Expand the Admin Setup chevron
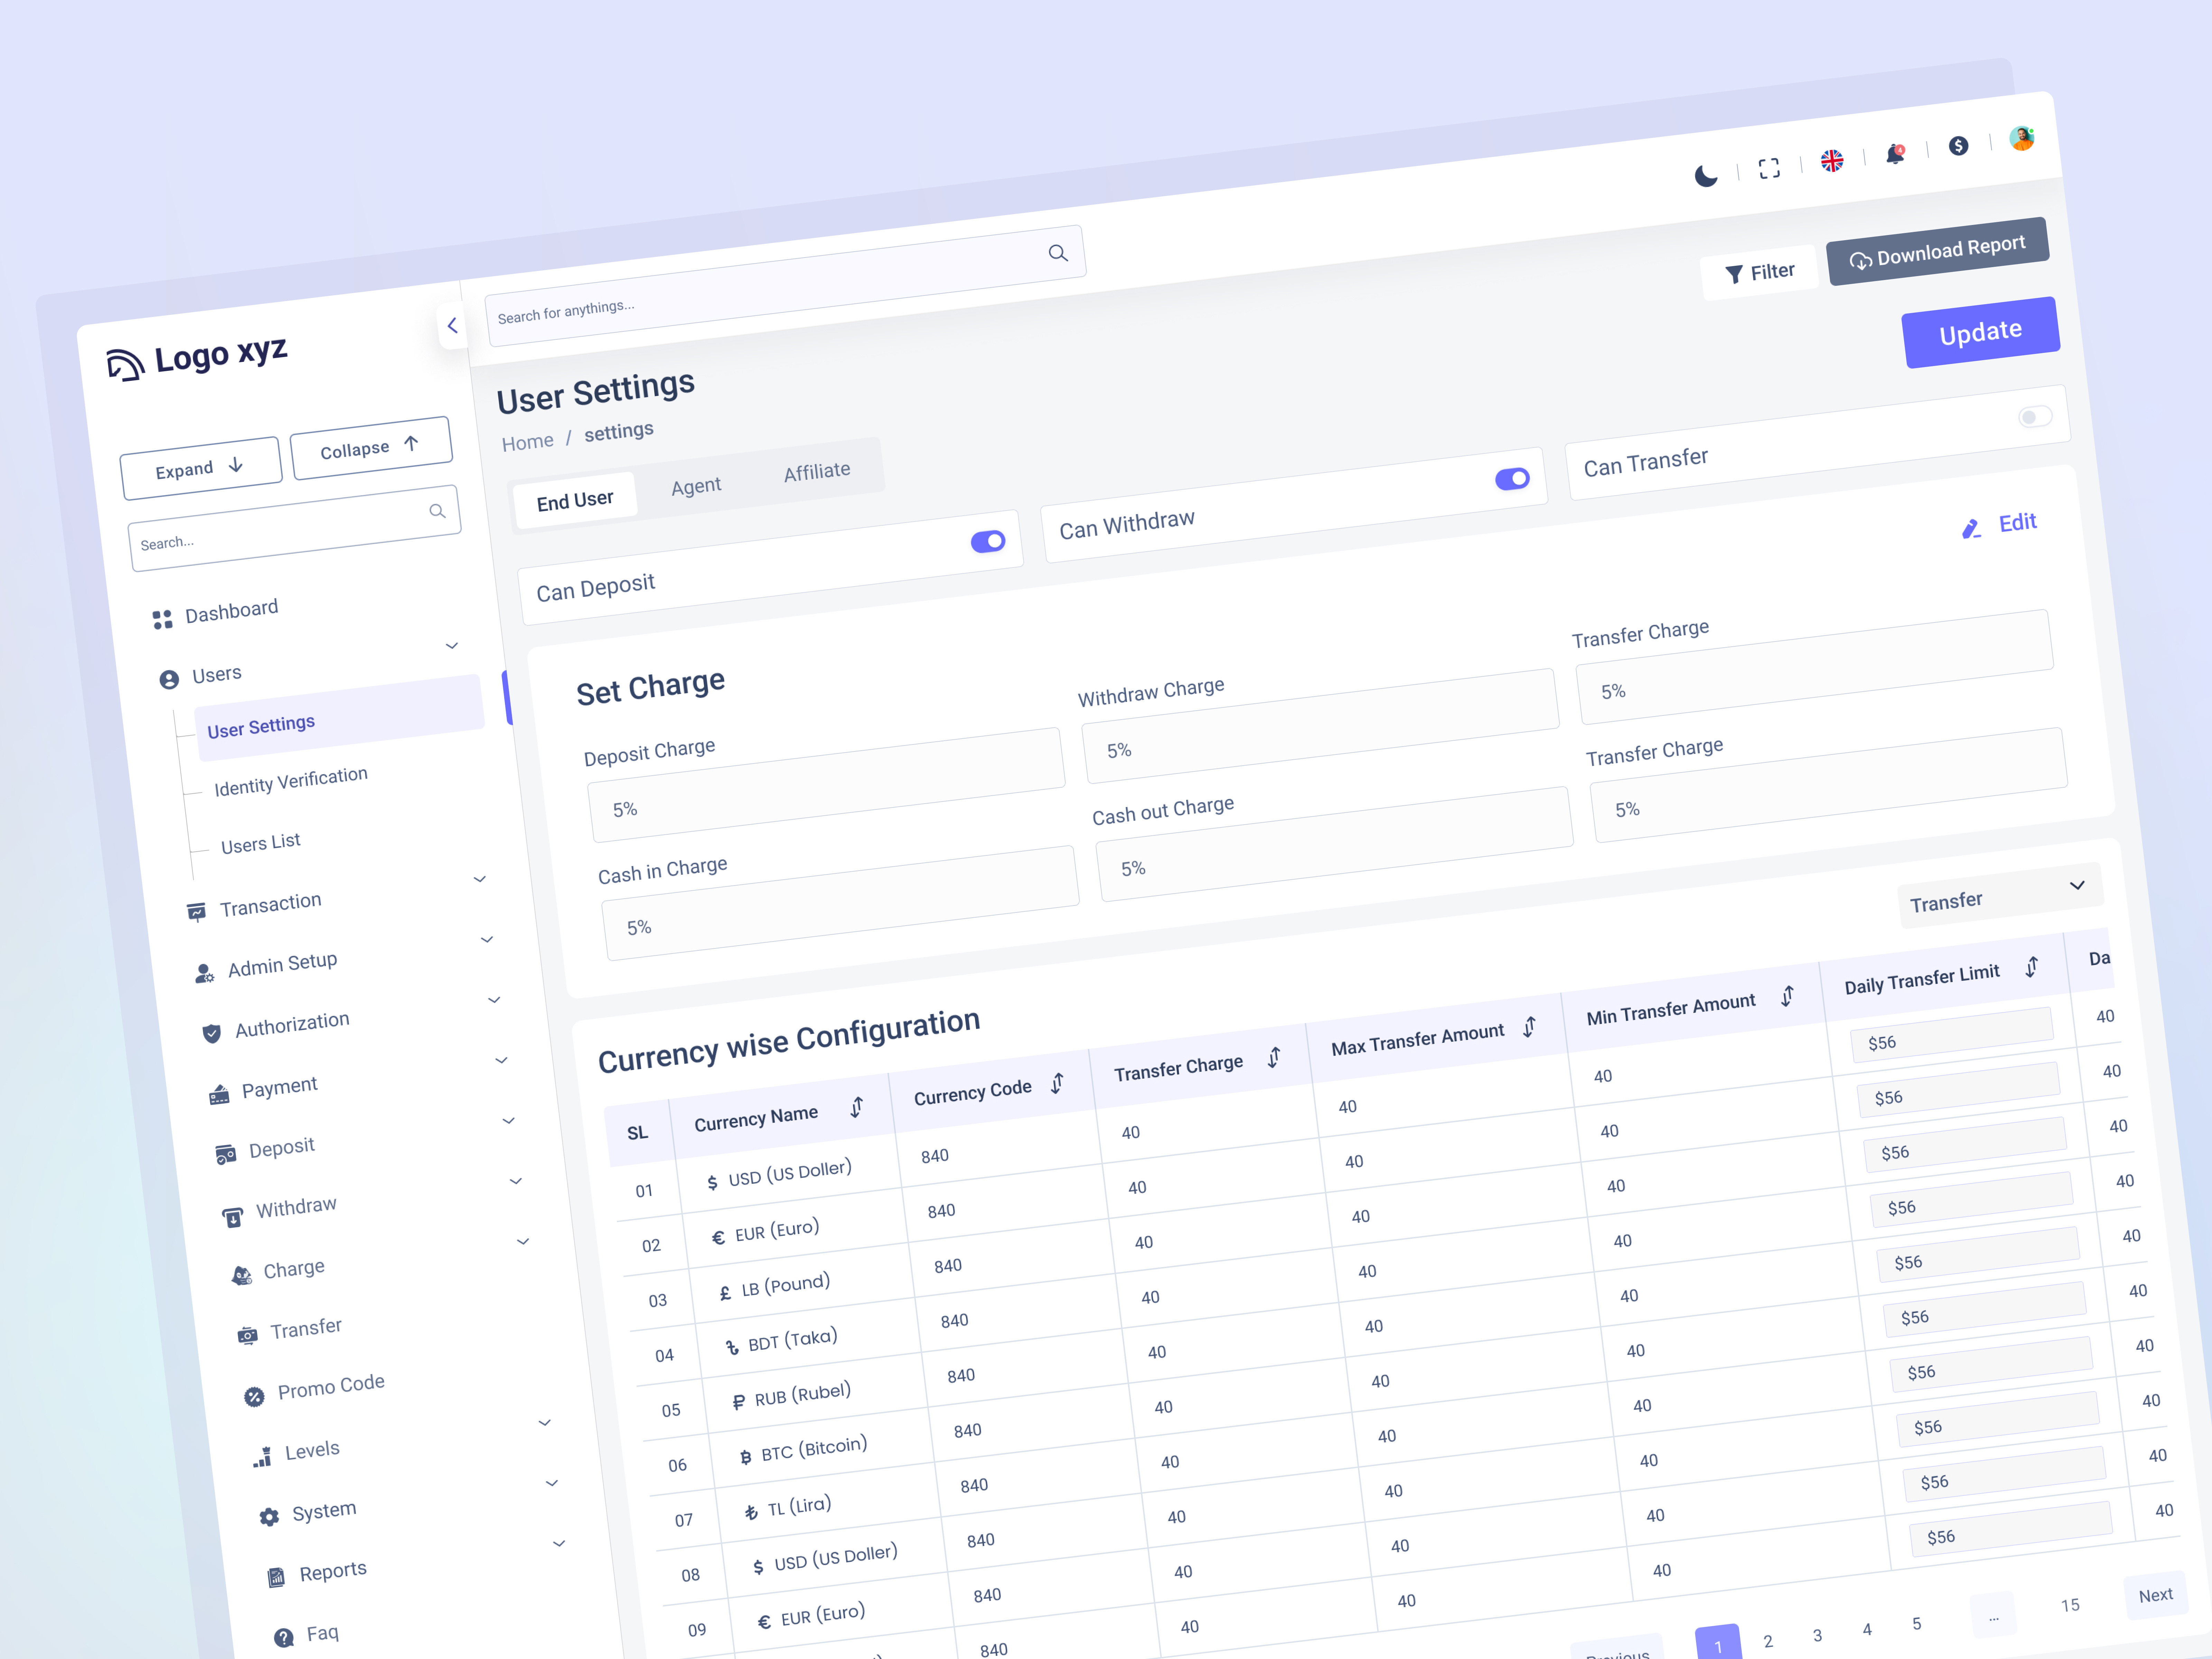This screenshot has height=1659, width=2212. [487, 940]
